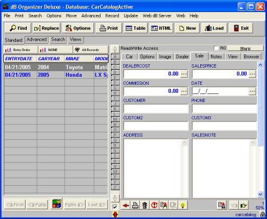Click the red circular refresh icon
Screen dimensions: 267x219
[x=154, y=205]
